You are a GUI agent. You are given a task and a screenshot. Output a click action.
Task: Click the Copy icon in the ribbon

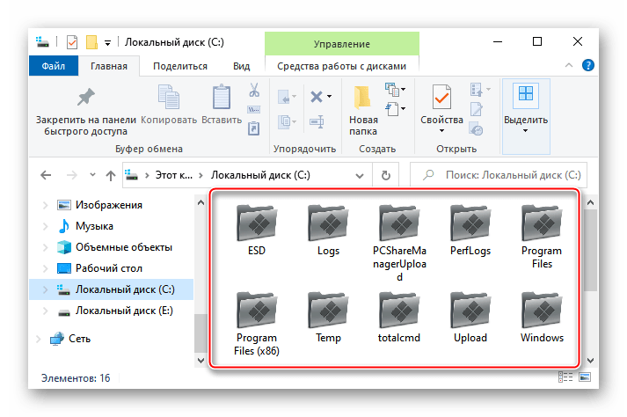coord(168,97)
